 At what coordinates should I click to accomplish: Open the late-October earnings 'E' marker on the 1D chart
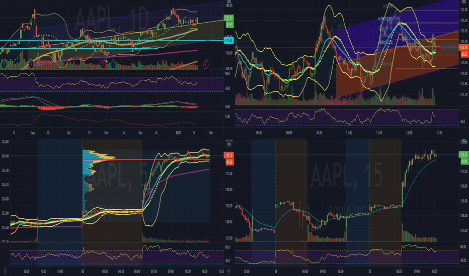click(103, 64)
